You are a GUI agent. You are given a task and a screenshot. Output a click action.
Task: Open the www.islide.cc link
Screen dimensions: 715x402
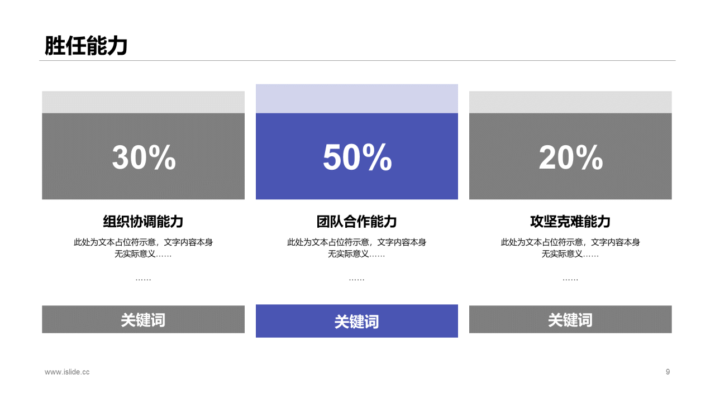coord(67,372)
